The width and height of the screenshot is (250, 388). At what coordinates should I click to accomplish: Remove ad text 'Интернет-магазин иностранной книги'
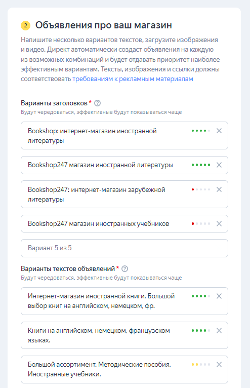tap(219, 296)
